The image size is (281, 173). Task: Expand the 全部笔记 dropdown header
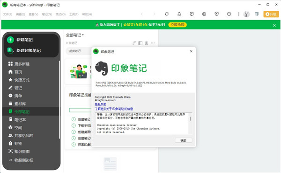point(75,35)
